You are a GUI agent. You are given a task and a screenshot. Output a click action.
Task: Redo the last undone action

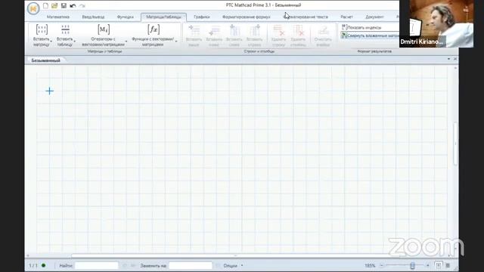[x=82, y=5]
